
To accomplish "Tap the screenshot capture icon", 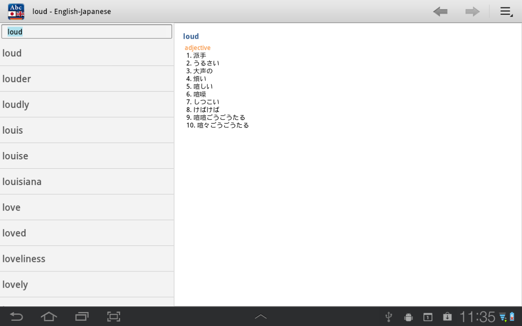I will [114, 316].
